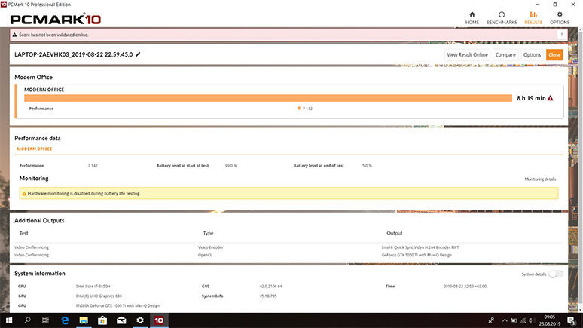Show hidden tray icons chevron
This screenshot has height=328, width=583.
pos(505,320)
